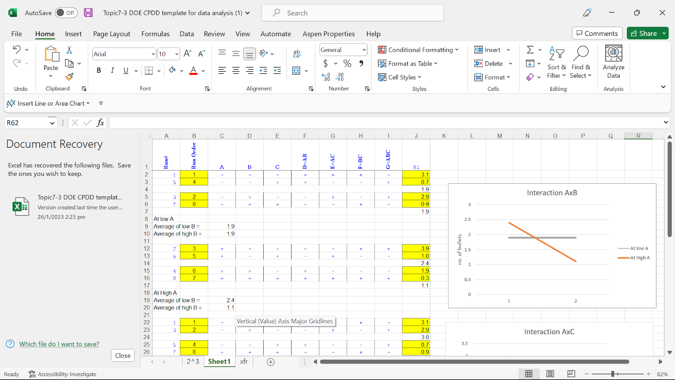Viewport: 675px width, 380px height.
Task: Apply red font color
Action: click(193, 71)
